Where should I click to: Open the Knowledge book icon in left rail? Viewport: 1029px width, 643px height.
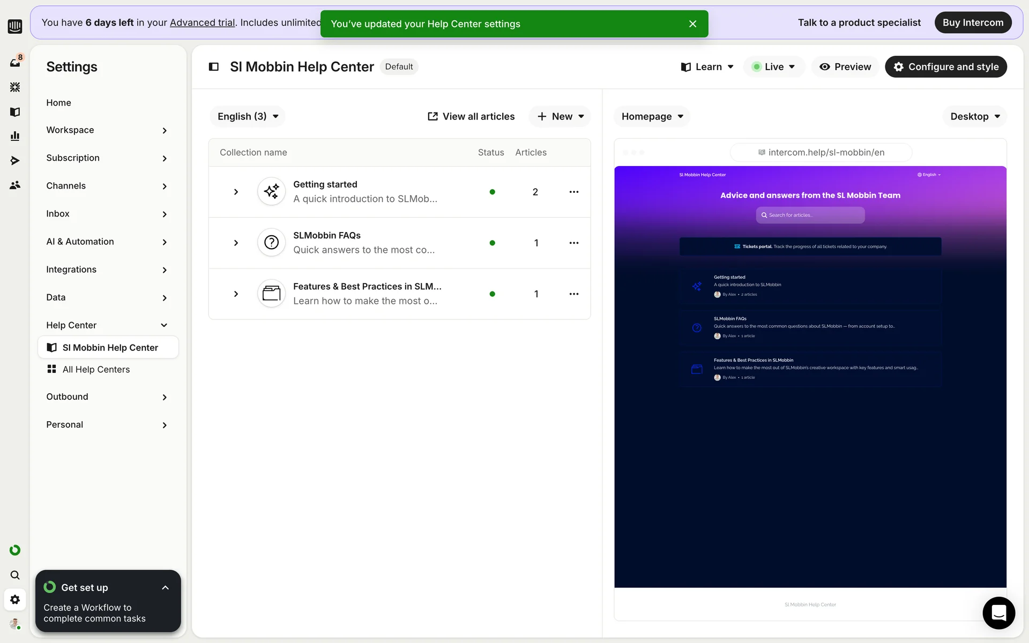tap(15, 112)
